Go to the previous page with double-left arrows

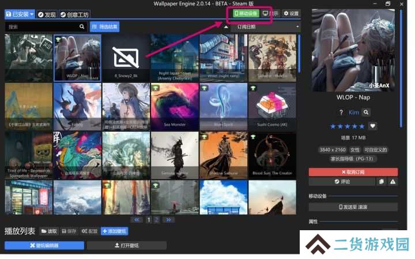pyautogui.click(x=137, y=220)
